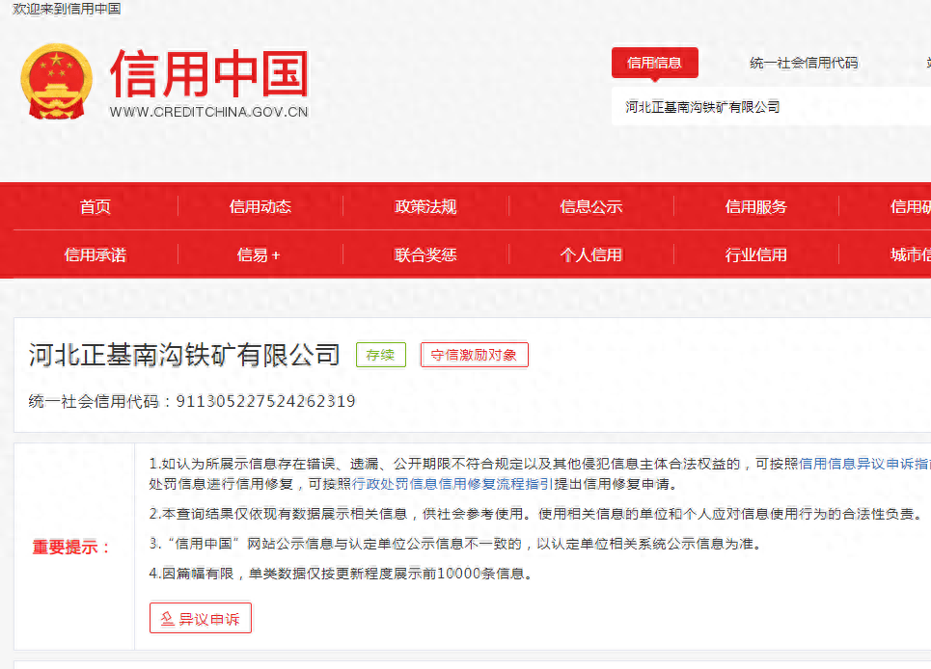
Task: Open 行业信用 navigation item
Action: coord(755,254)
